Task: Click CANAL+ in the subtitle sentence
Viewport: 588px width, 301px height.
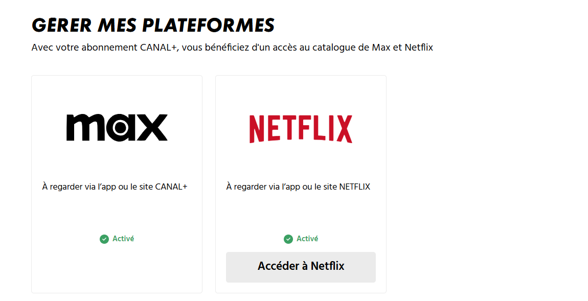Action: (159, 48)
